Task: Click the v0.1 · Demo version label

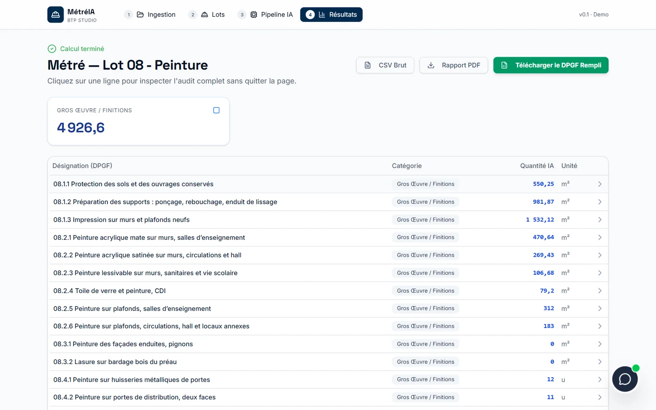Action: 594,14
